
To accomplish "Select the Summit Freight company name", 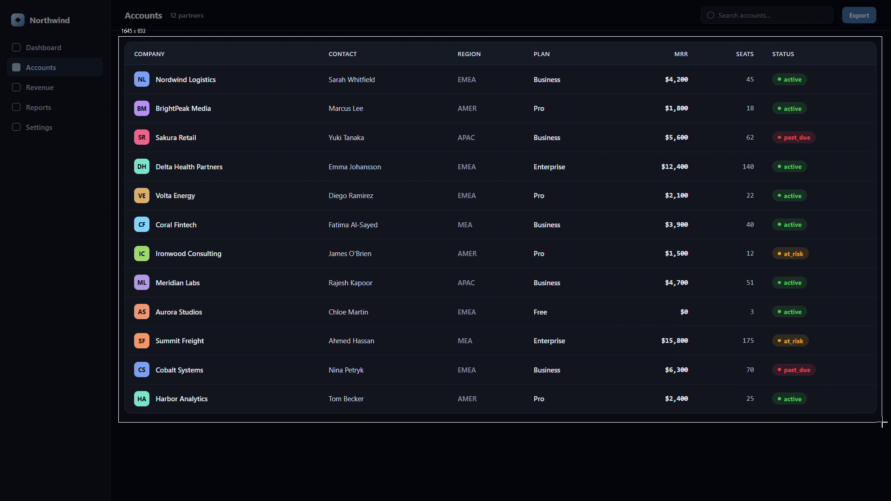I will (x=180, y=341).
